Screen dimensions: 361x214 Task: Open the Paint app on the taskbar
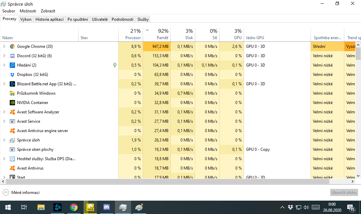click(x=139, y=207)
